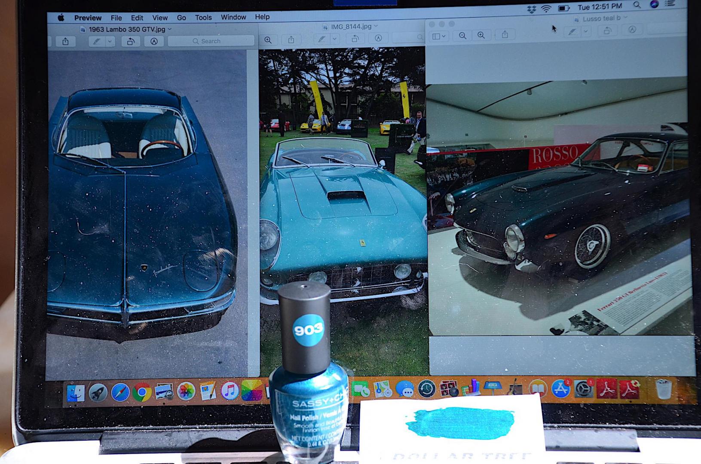Select the Highlight pen in Lambo window
701x464 pixels.
(x=97, y=41)
